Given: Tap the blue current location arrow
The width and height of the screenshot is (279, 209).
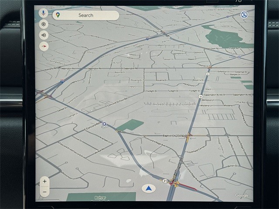Looking at the screenshot, I should 149,189.
